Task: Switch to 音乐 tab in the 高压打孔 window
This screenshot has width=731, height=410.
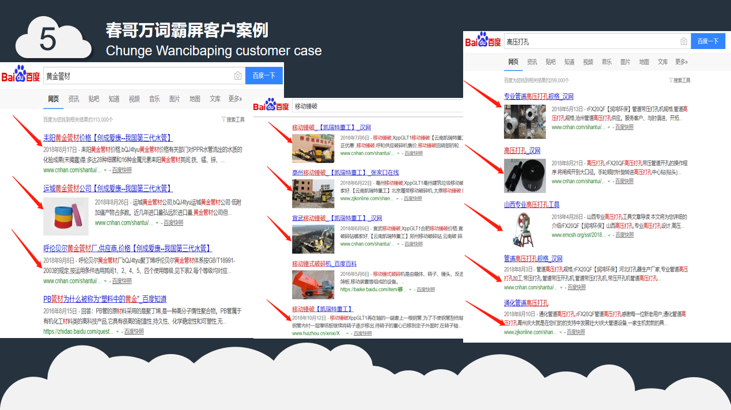Action: click(x=607, y=62)
